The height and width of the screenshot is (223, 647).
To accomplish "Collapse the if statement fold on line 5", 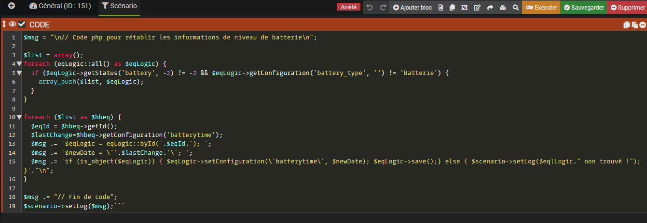I will pos(19,73).
